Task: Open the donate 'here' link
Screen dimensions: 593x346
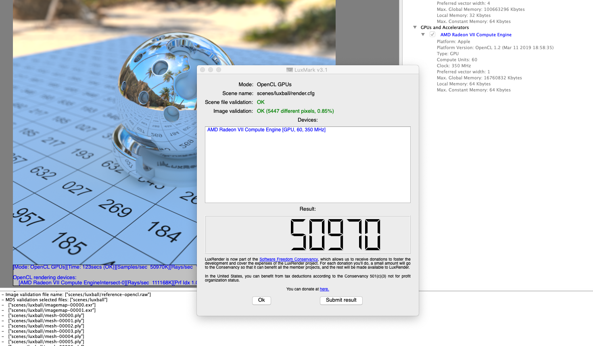Action: point(324,289)
